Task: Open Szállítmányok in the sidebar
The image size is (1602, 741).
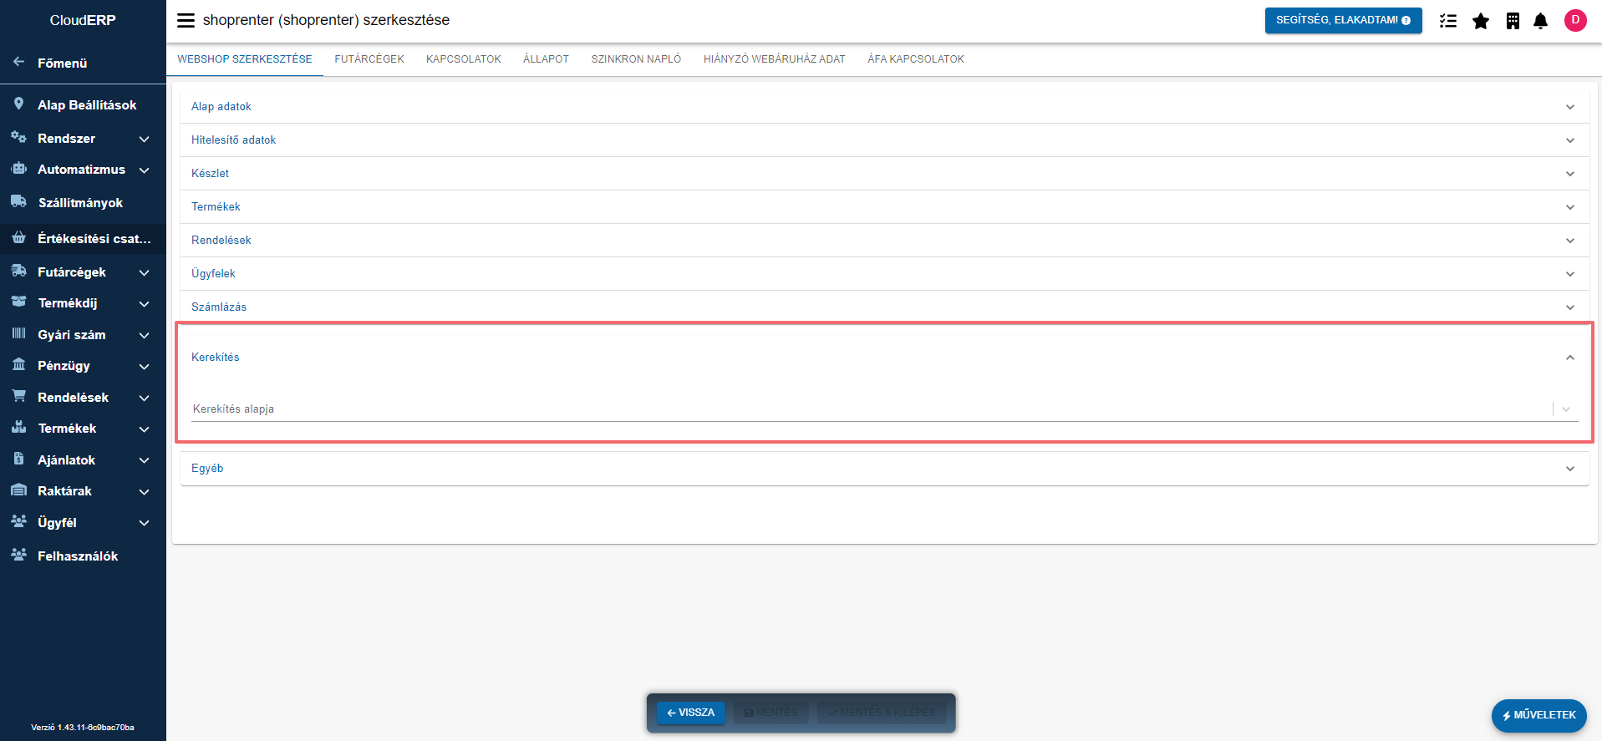Action: [x=80, y=203]
